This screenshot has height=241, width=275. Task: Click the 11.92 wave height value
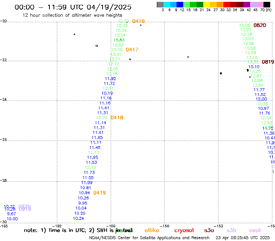click(x=110, y=79)
